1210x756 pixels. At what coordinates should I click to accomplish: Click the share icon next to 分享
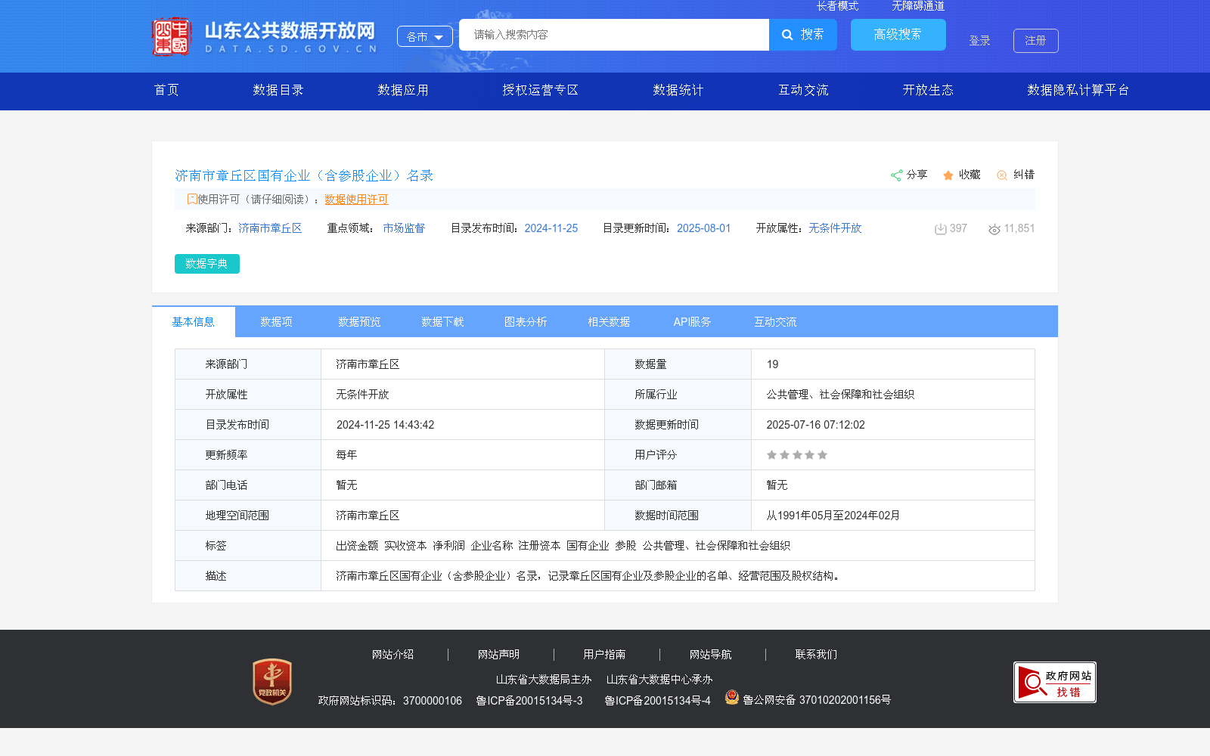(896, 175)
